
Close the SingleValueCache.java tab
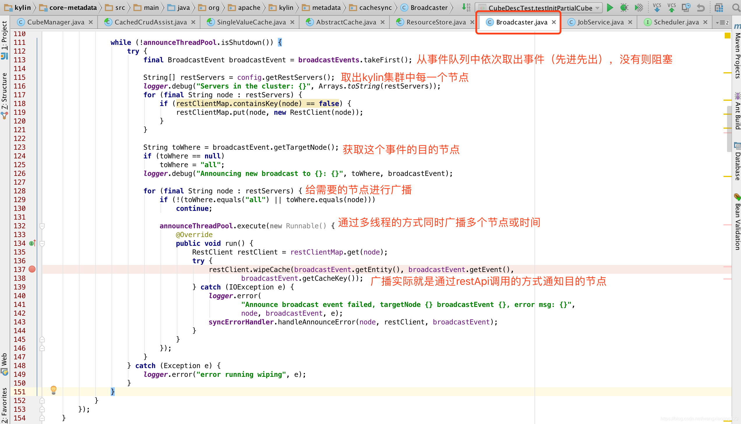click(x=292, y=22)
